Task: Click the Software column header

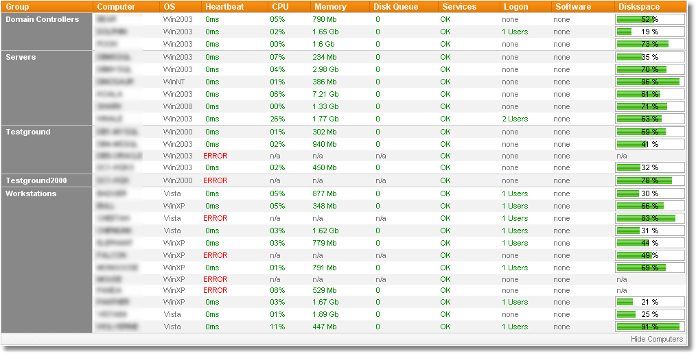Action: (573, 7)
